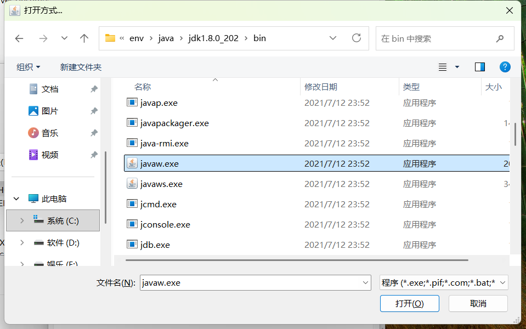Viewport: 526px width, 329px height.
Task: Click pin icon next to 图片
Action: (94, 111)
